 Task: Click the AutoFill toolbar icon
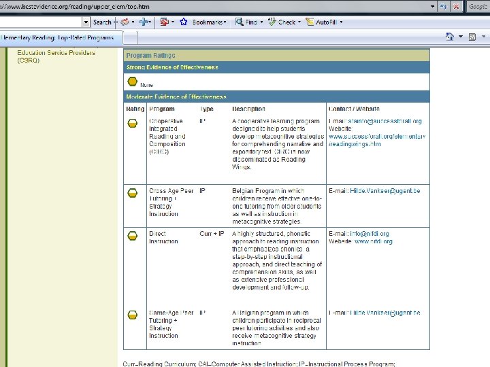point(310,22)
